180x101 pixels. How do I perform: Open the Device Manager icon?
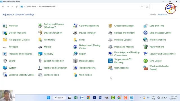click(x=75, y=33)
